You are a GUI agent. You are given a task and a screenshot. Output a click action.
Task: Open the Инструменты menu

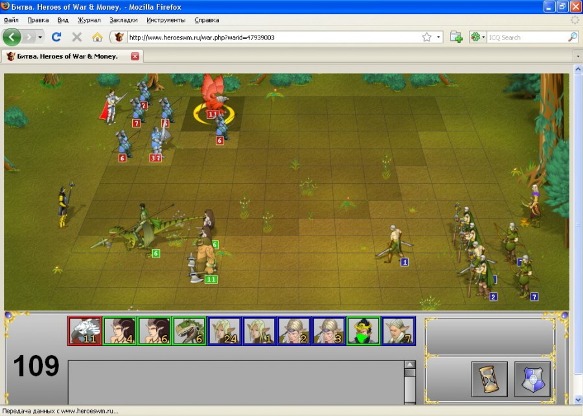166,20
